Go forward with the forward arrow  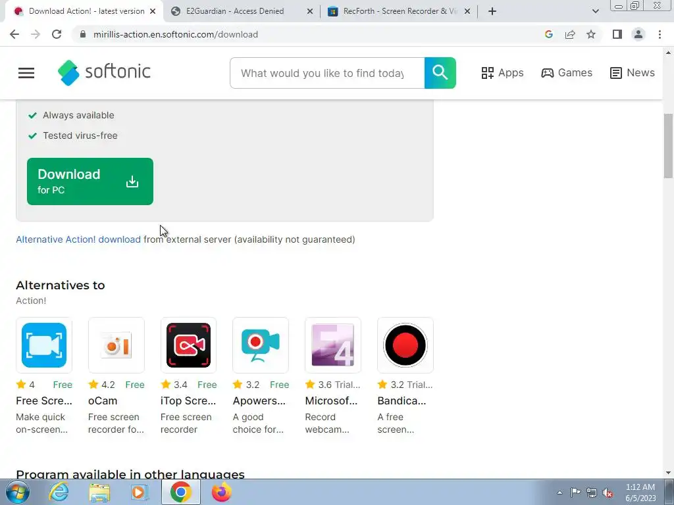tap(36, 34)
